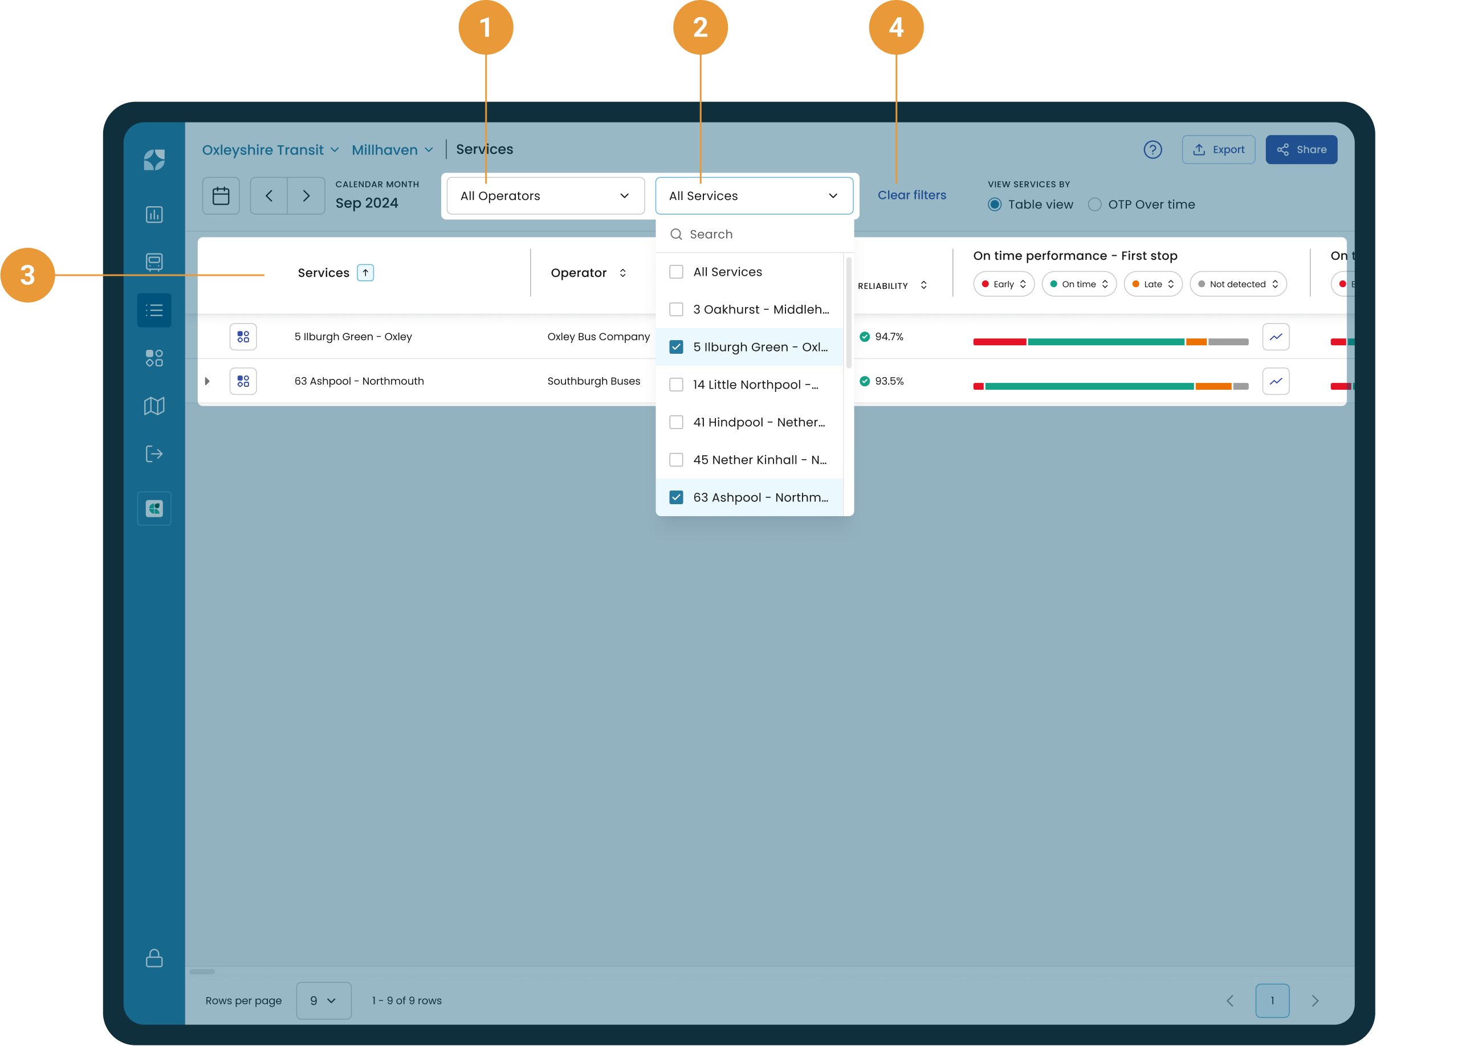Open the Oxleyshire Transit breadcrumb menu
The image size is (1478, 1046).
point(270,150)
